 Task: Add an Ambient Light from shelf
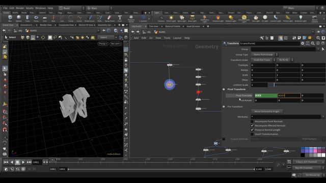click(301, 18)
